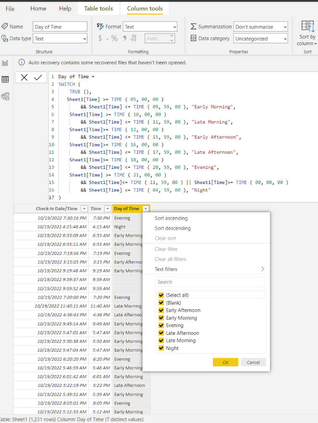Click cell '10/19/2022 11:40:11 AM'

click(x=51, y=306)
